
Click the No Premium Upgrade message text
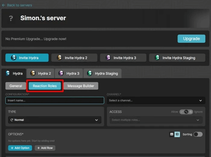(36, 39)
